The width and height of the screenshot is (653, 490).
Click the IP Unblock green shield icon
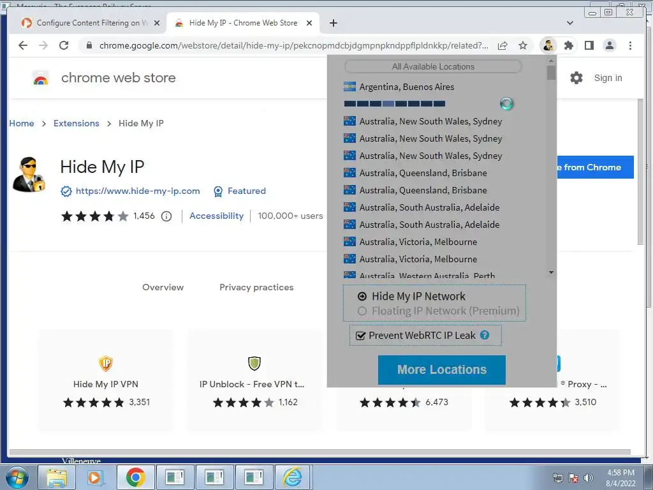(x=254, y=363)
